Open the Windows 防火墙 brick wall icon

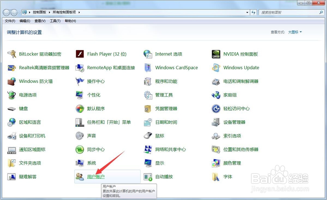pyautogui.click(x=12, y=81)
